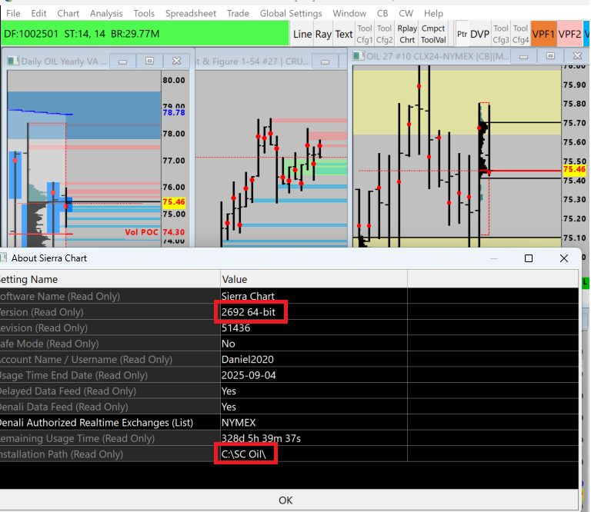Open the Analysis menu
Screen dimensions: 591x512
coord(106,14)
